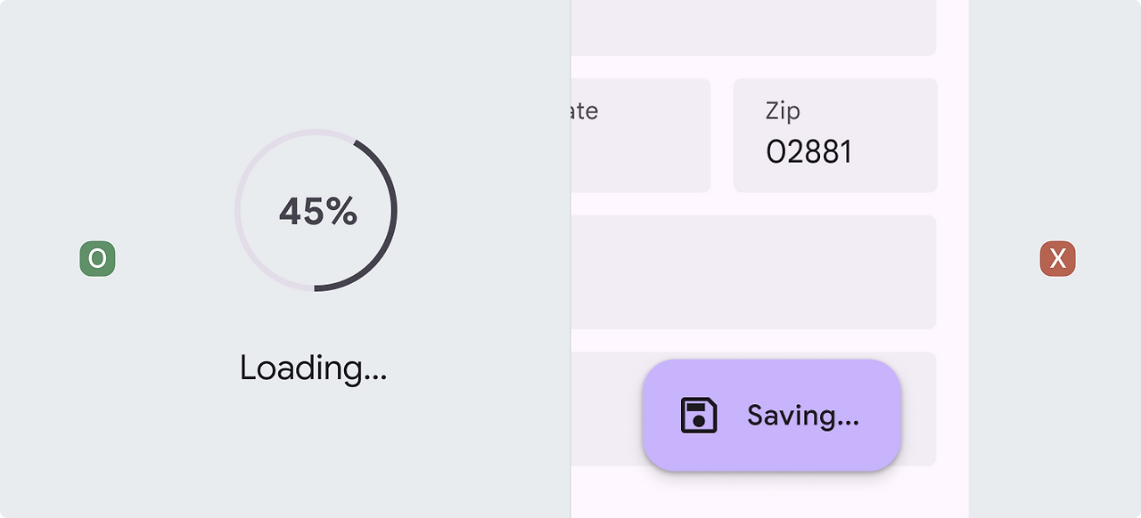Click the red X icon
Image resolution: width=1141 pixels, height=518 pixels.
pyautogui.click(x=1057, y=259)
